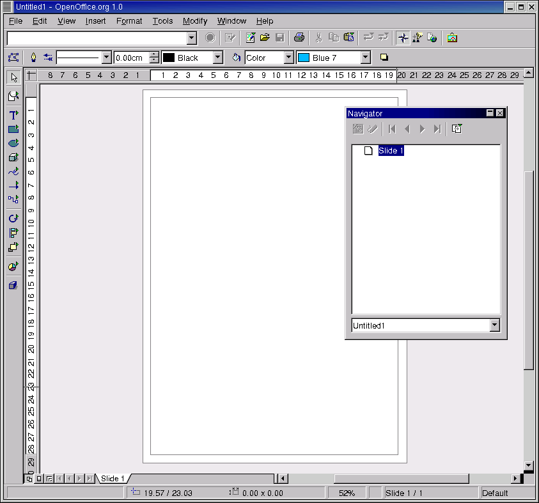Image resolution: width=539 pixels, height=503 pixels.
Task: Select the Curve drawing tool
Action: (13, 171)
